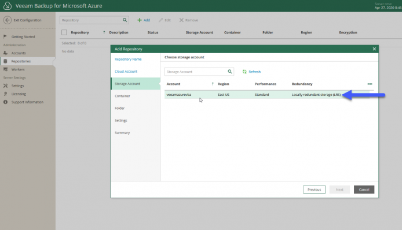This screenshot has width=402, height=230.
Task: Click the Licensing icon in sidebar
Action: (x=5, y=94)
